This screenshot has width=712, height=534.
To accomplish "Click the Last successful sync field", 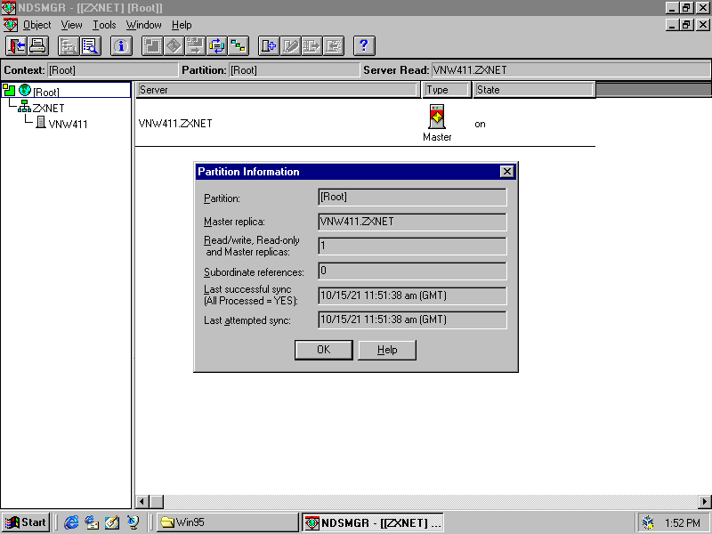I will [x=412, y=295].
